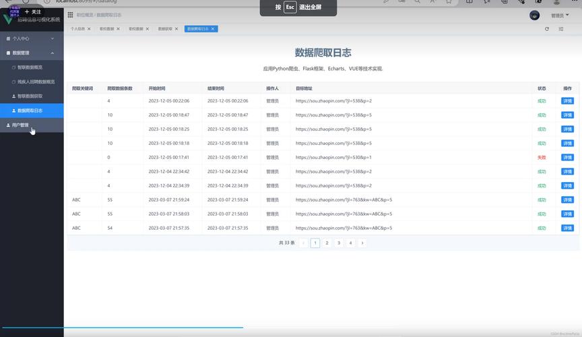
Task: Open 用户管理 in the sidebar
Action: [20, 125]
